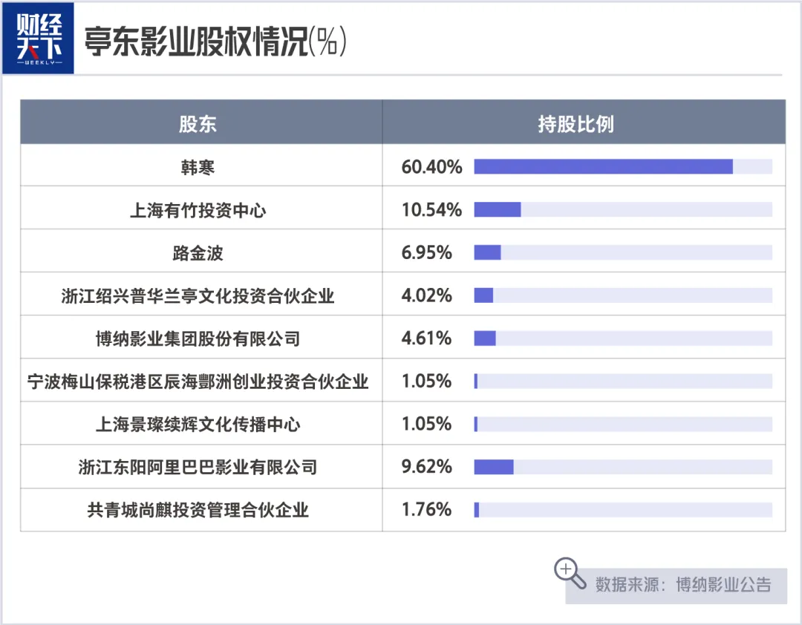This screenshot has width=802, height=625.
Task: Click the 10.54% percentage value
Action: click(431, 210)
